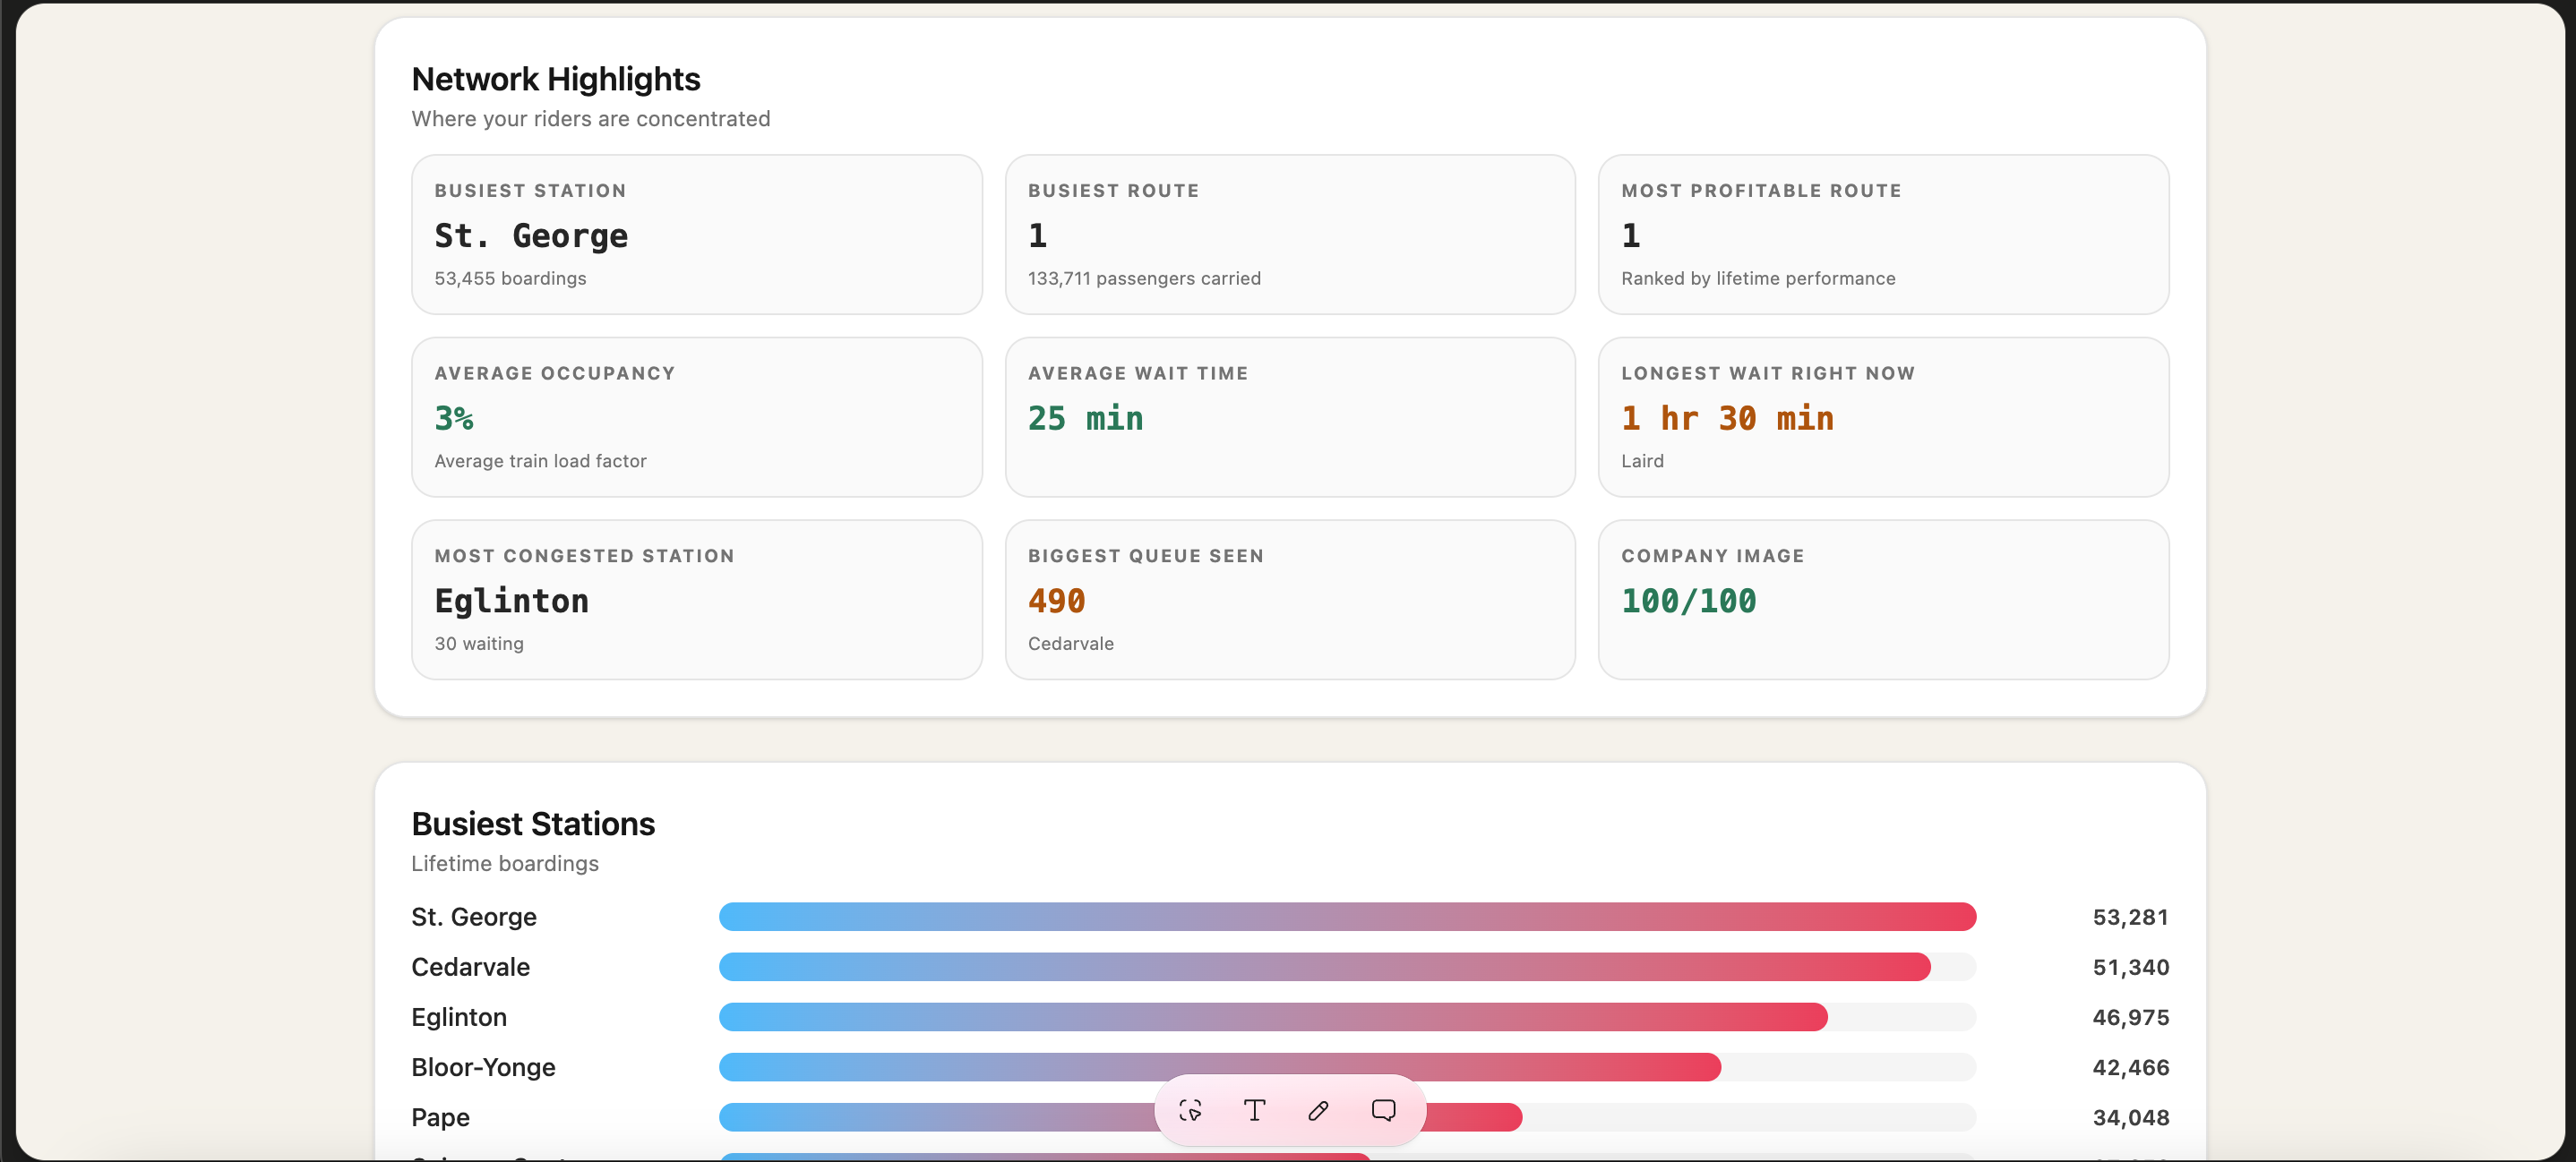Image resolution: width=2576 pixels, height=1162 pixels.
Task: Click the Average Wait Time 25 min card
Action: pyautogui.click(x=1290, y=416)
